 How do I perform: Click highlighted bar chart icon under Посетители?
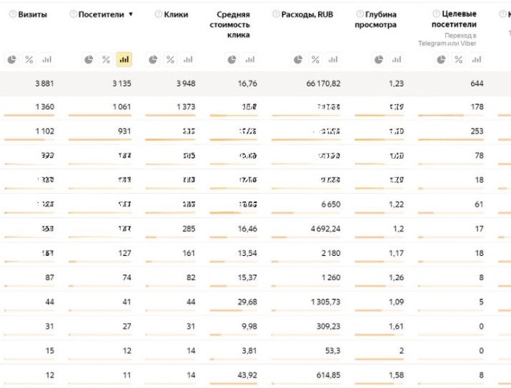click(x=124, y=59)
